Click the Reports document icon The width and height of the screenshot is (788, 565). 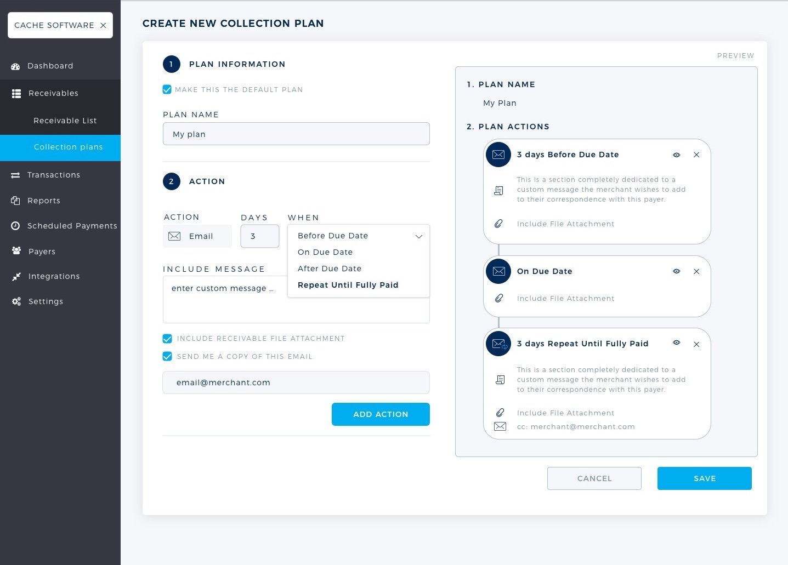(x=15, y=201)
